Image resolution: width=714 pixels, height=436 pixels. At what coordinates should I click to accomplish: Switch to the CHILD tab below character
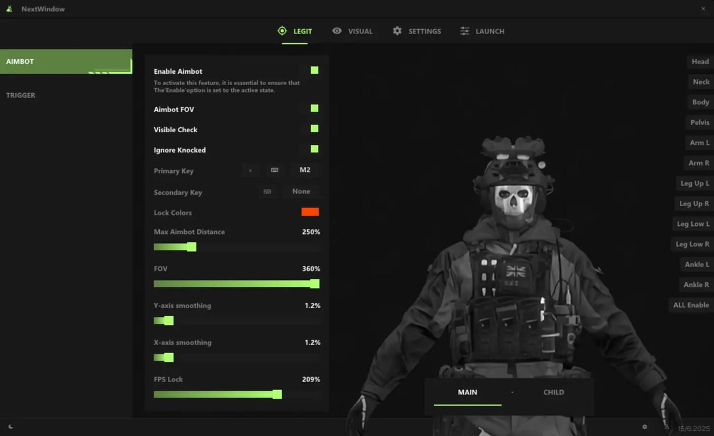(x=554, y=392)
